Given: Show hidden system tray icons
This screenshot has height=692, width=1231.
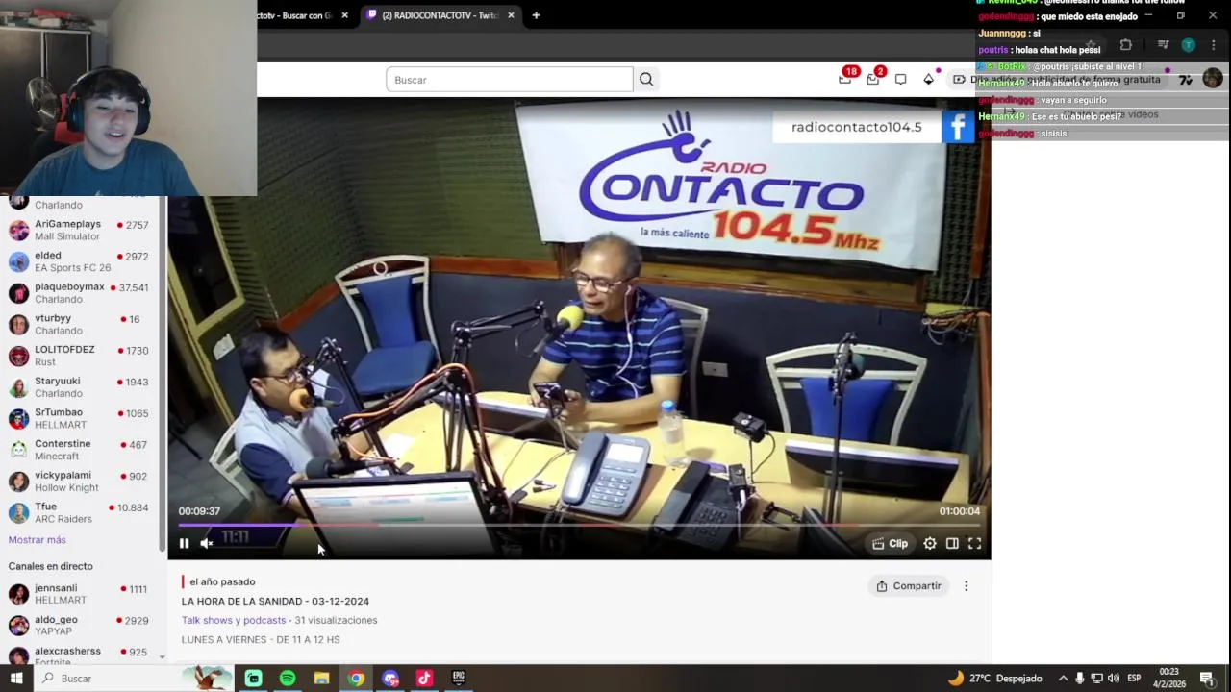Looking at the screenshot, I should point(1063,679).
